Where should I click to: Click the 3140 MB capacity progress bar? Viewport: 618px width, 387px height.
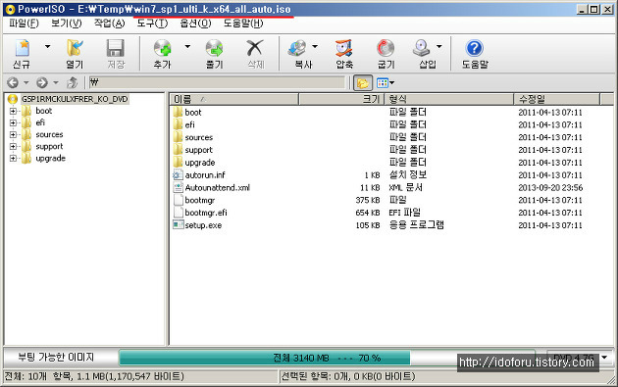coord(327,358)
